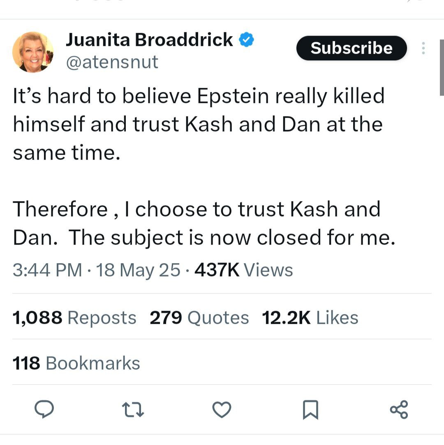444x445 pixels.
Task: Click the vertical scrollbar on the right
Action: (442, 68)
